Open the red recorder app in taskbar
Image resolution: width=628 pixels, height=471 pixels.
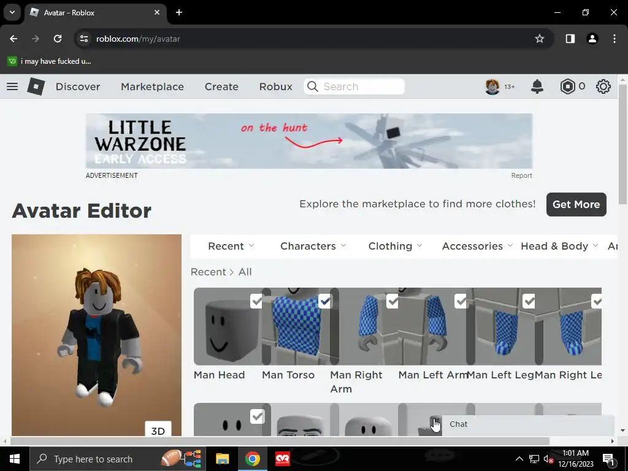coord(283,459)
